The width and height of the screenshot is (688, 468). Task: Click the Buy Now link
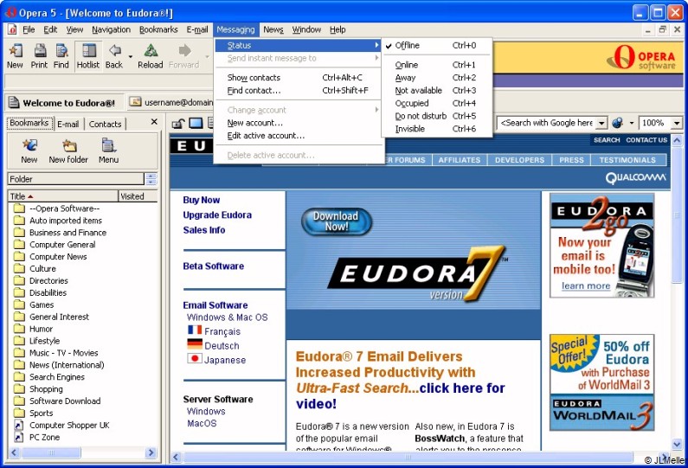point(202,200)
